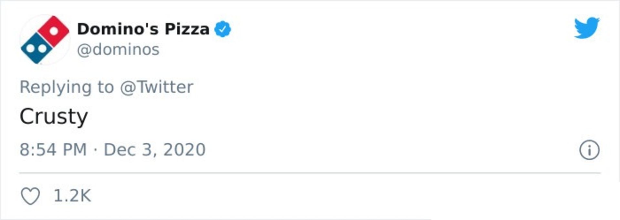Click the 1.2K likes count

[x=72, y=196]
